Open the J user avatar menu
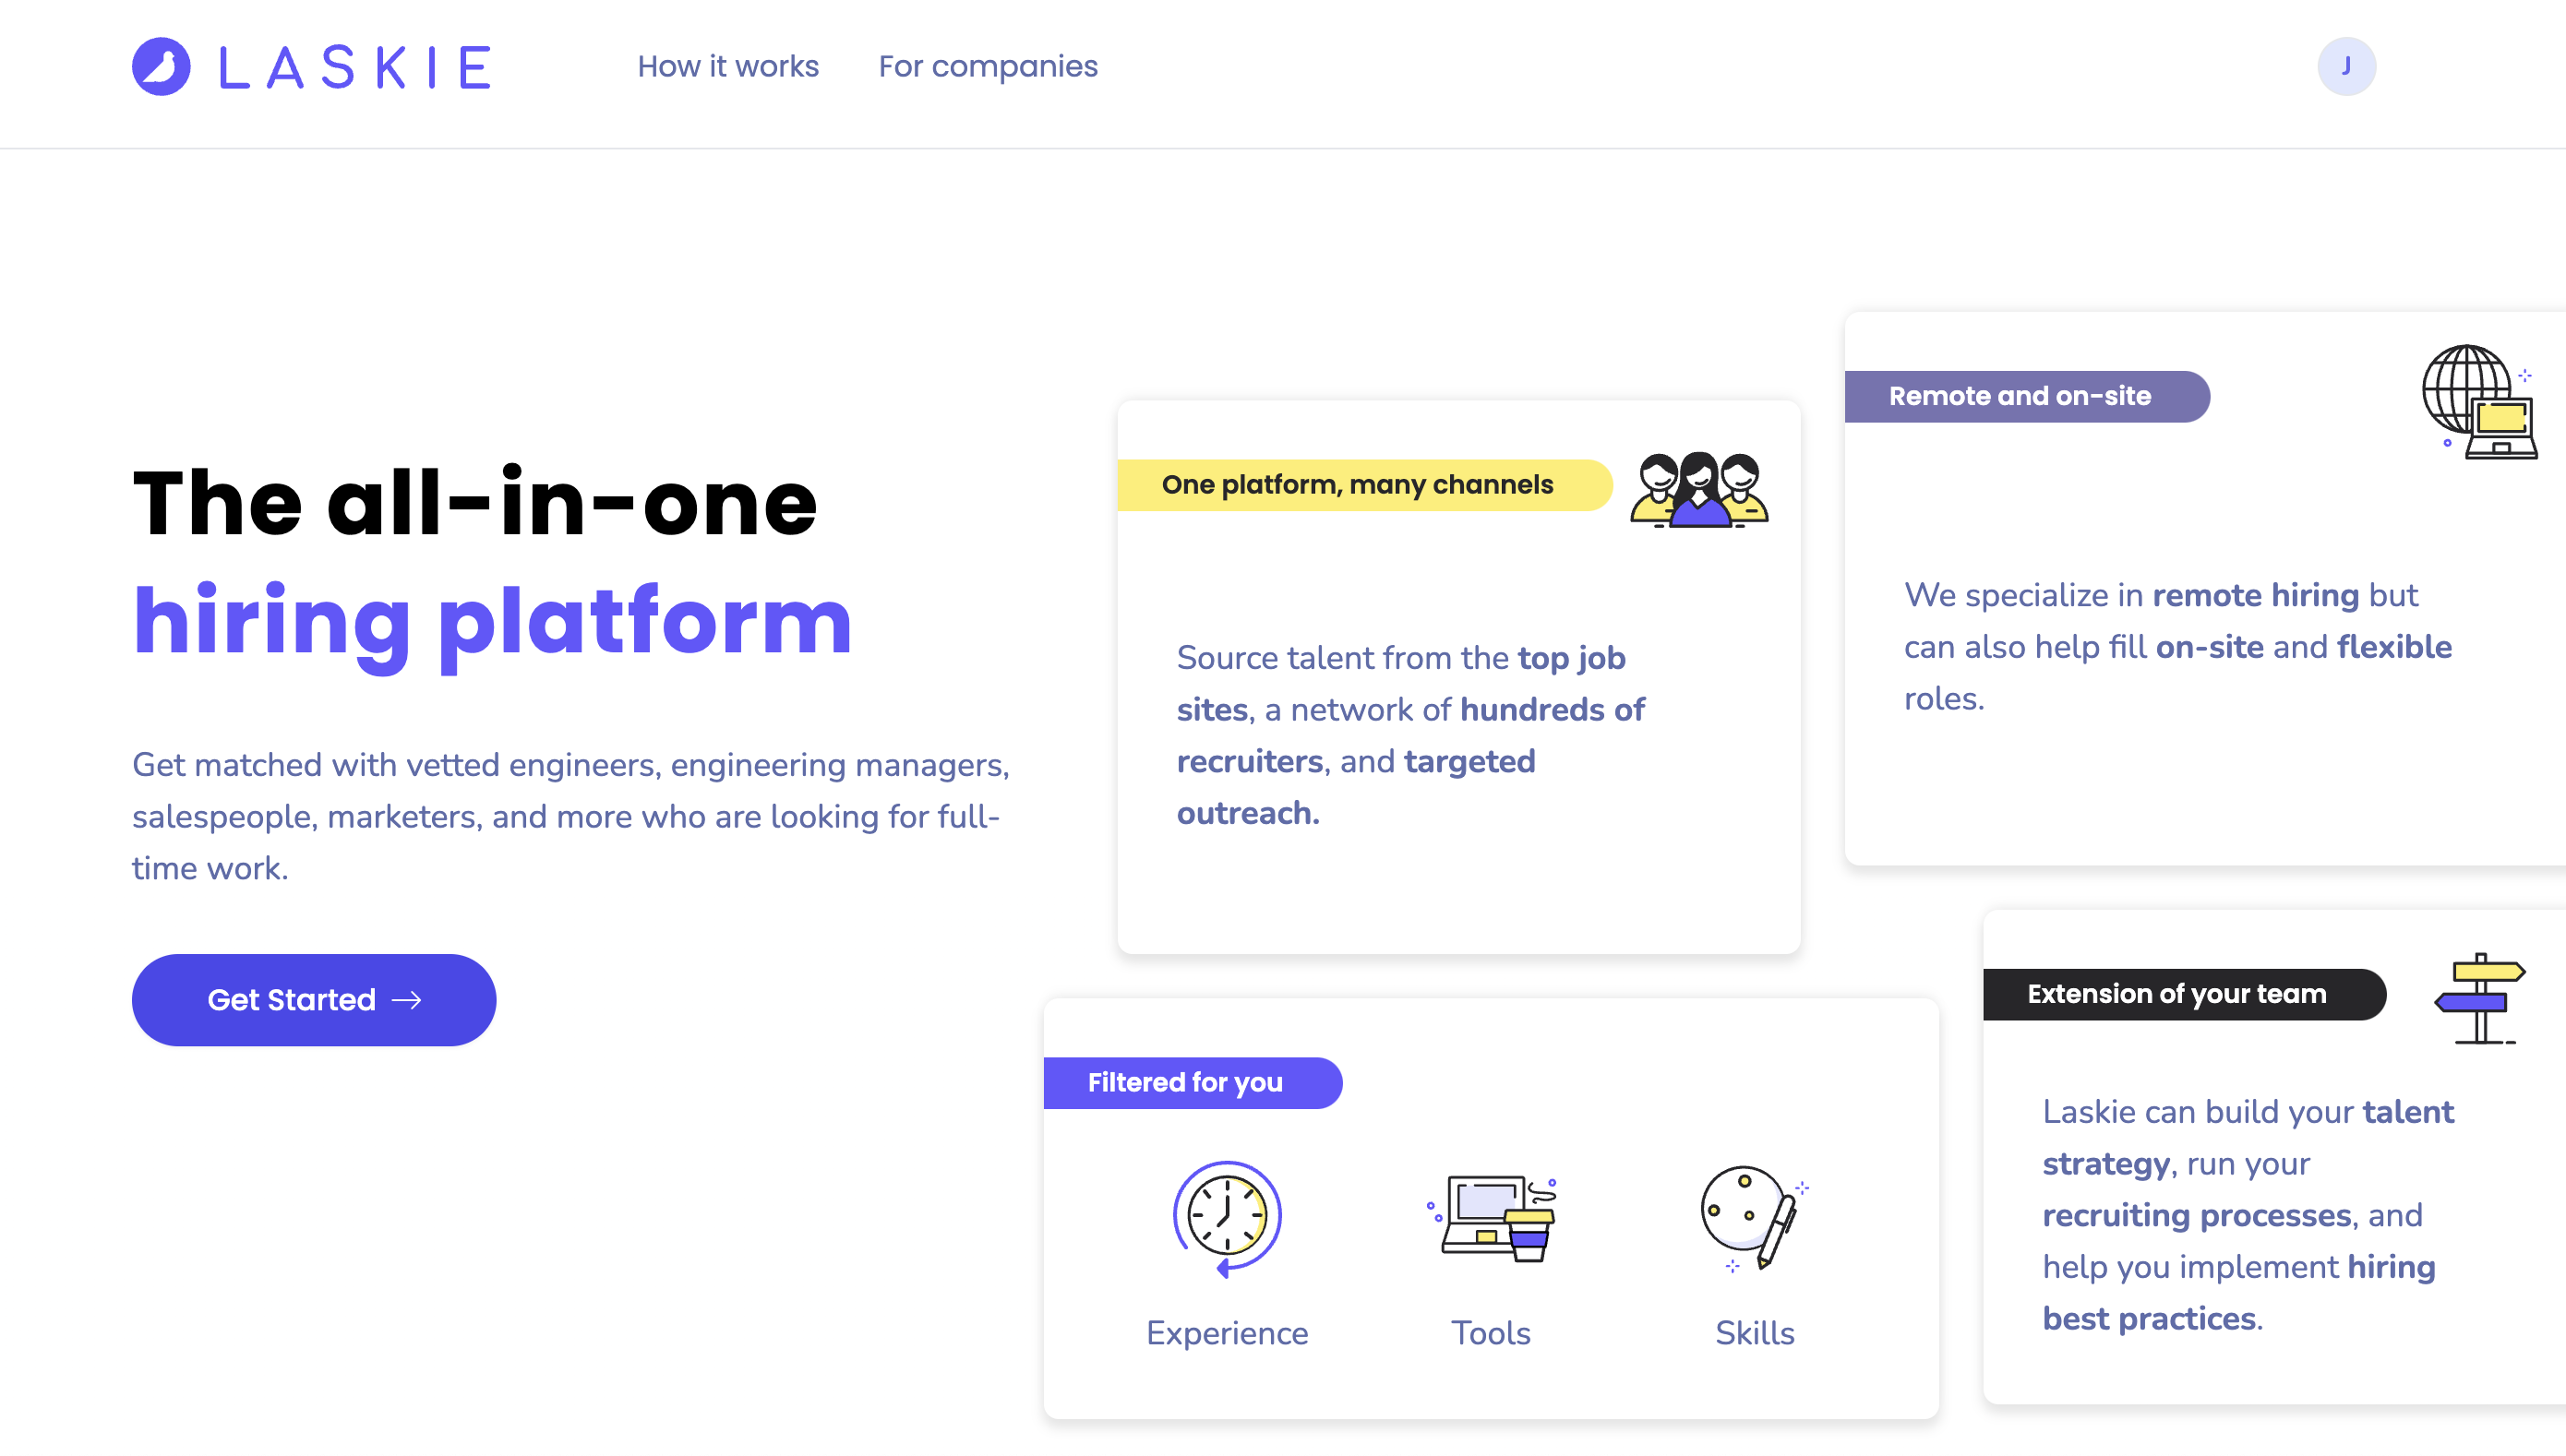The width and height of the screenshot is (2566, 1456). point(2346,66)
